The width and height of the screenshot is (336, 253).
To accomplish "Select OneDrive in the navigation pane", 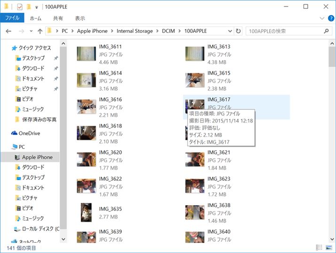I will click(28, 133).
